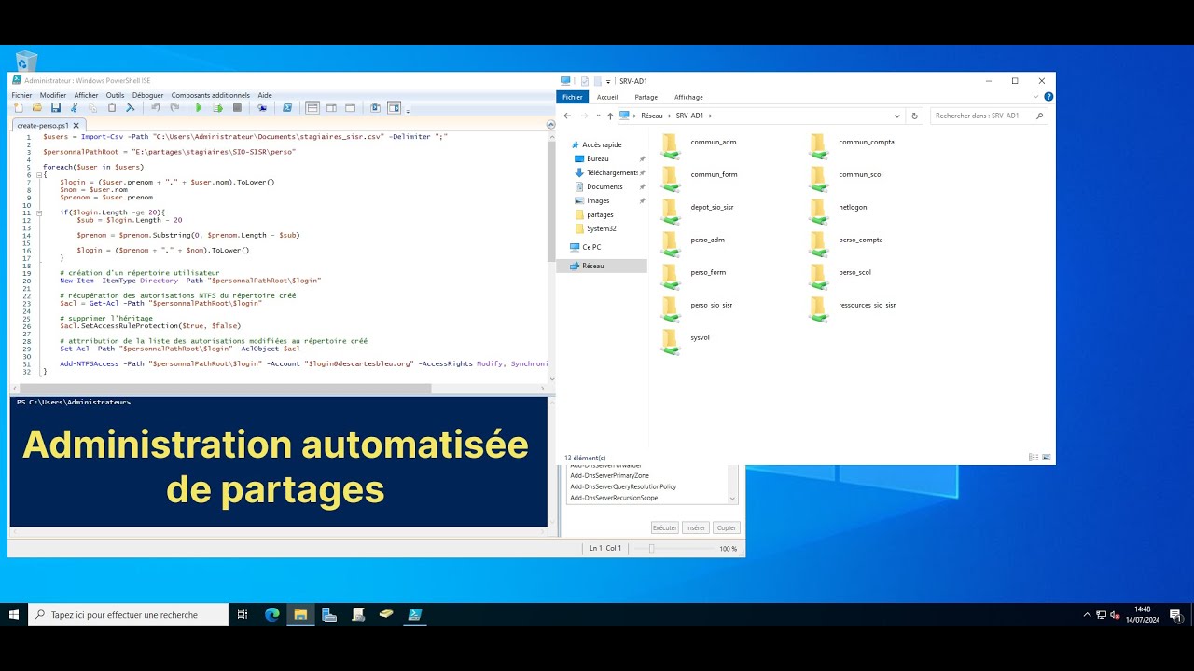1194x671 pixels.
Task: Open the Affichage ribbon tab in Explorer
Action: coord(688,97)
